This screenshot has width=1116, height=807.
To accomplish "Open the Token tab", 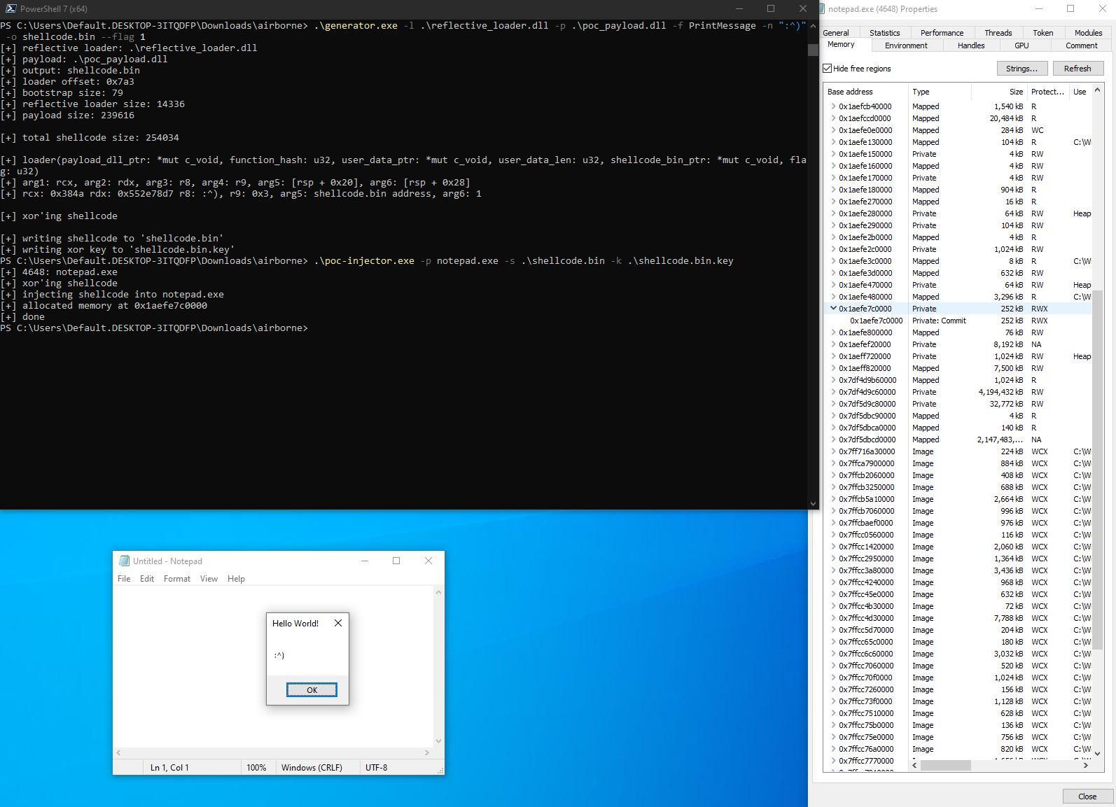I will [1043, 33].
